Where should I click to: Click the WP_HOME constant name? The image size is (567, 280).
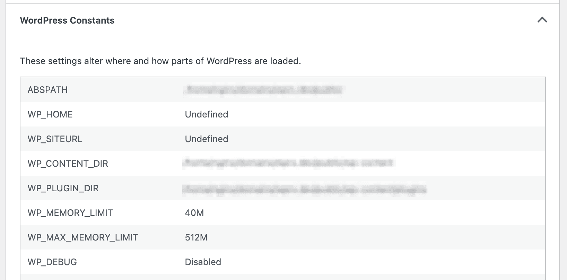click(50, 114)
